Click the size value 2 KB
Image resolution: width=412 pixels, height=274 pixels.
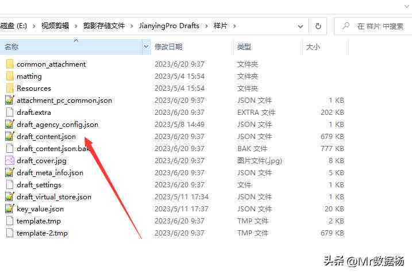point(336,221)
